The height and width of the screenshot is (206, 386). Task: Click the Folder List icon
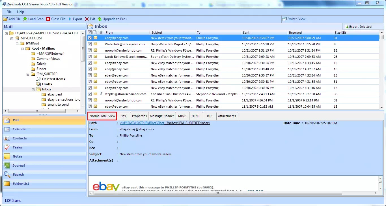click(7, 184)
